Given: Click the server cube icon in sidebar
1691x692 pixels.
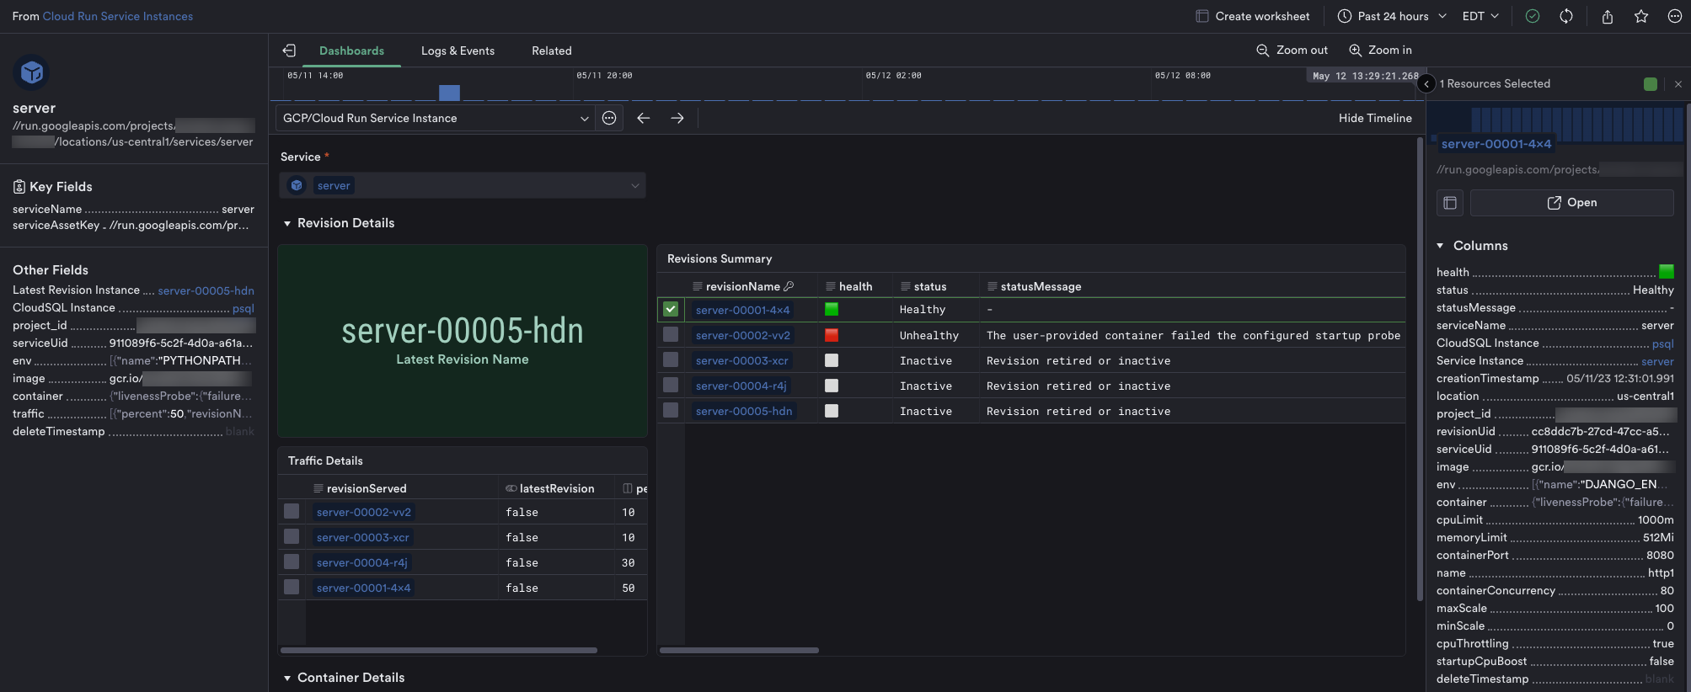Looking at the screenshot, I should [32, 72].
